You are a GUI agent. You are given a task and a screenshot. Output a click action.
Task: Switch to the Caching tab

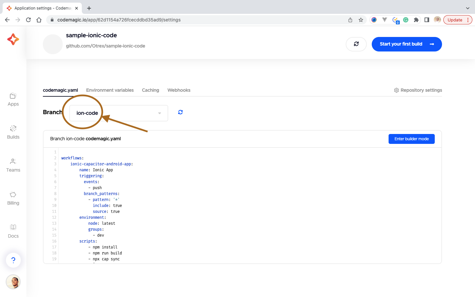click(x=150, y=90)
